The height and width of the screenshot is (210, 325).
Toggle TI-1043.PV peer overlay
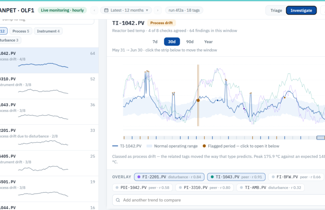[236, 177]
